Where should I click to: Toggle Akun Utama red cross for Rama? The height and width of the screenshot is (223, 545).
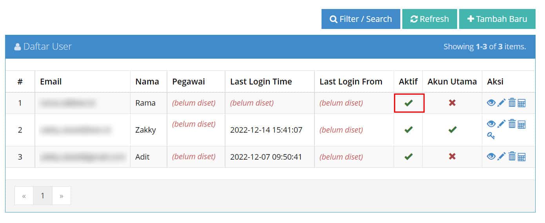point(452,103)
